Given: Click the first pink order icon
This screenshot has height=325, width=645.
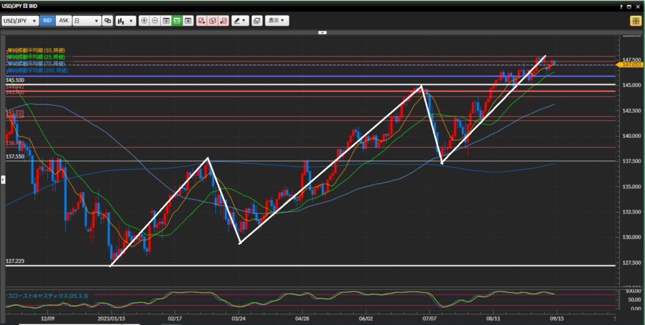Looking at the screenshot, I should (202, 21).
